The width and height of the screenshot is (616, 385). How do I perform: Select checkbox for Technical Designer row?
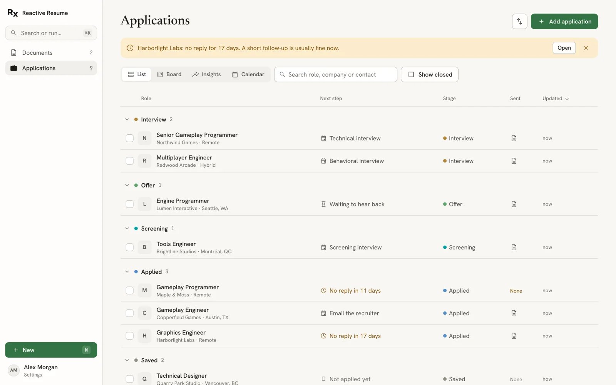(130, 379)
